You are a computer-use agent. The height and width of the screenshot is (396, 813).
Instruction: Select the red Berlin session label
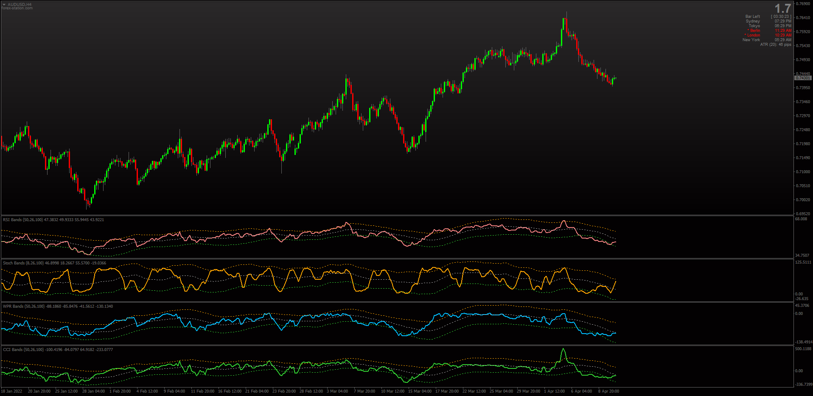click(754, 31)
